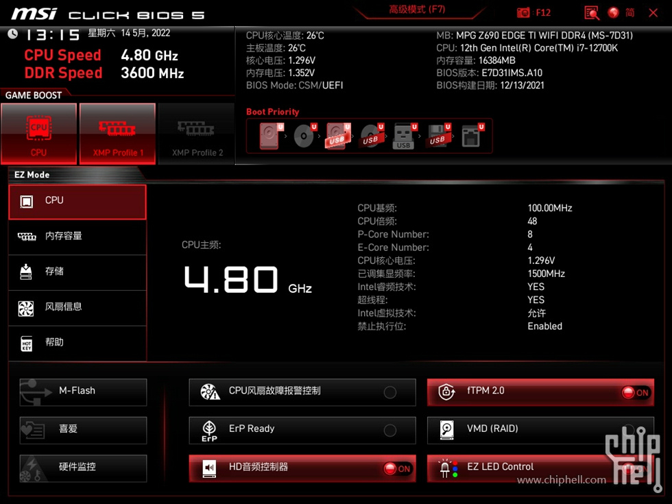This screenshot has width=672, height=504.
Task: Open the 存储 tab
Action: pyautogui.click(x=77, y=272)
